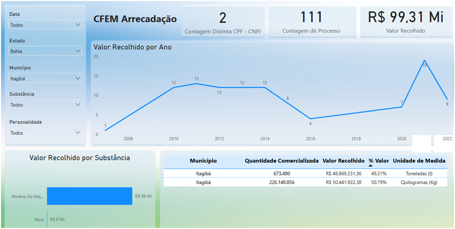Select the blue Minério De Níq... bar
This screenshot has height=229, width=455.
point(89,196)
